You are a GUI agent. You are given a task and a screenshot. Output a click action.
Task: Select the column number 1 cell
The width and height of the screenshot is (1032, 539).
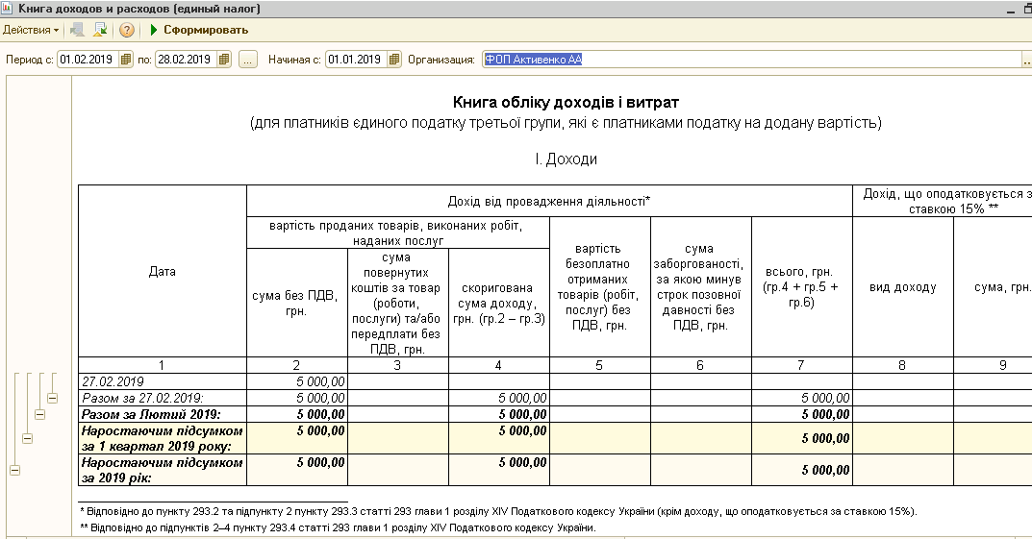click(162, 365)
